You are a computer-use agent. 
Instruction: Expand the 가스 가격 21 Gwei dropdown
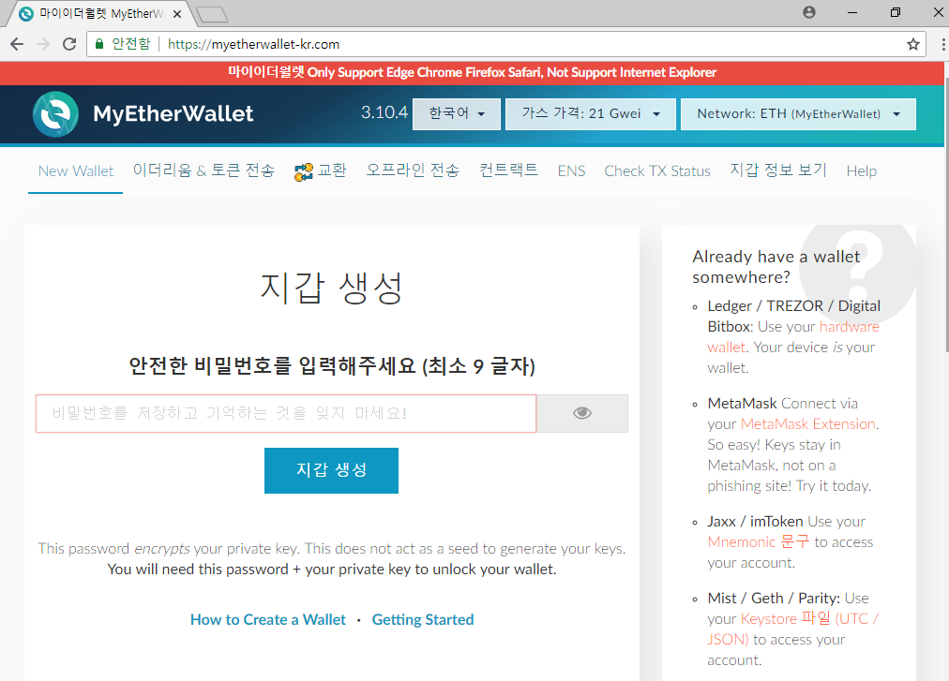[590, 113]
